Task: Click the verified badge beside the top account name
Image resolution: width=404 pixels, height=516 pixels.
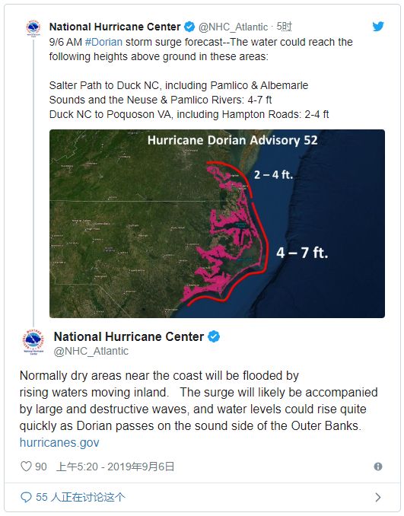Action: pyautogui.click(x=189, y=27)
